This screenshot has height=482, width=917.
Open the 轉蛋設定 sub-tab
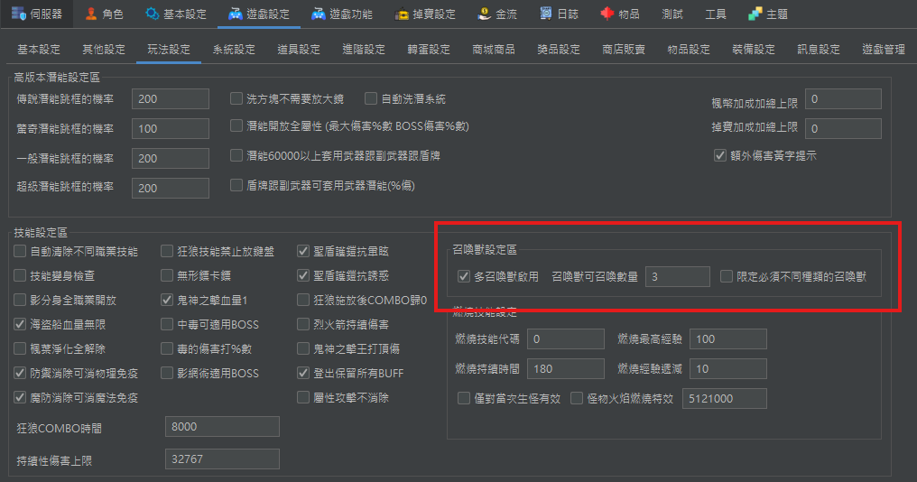pyautogui.click(x=429, y=49)
